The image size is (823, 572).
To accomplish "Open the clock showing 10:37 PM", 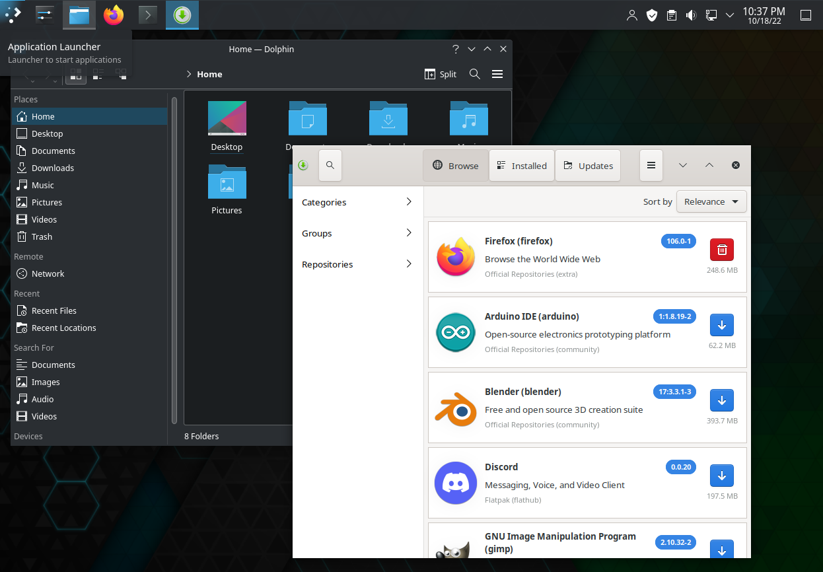I will tap(764, 15).
